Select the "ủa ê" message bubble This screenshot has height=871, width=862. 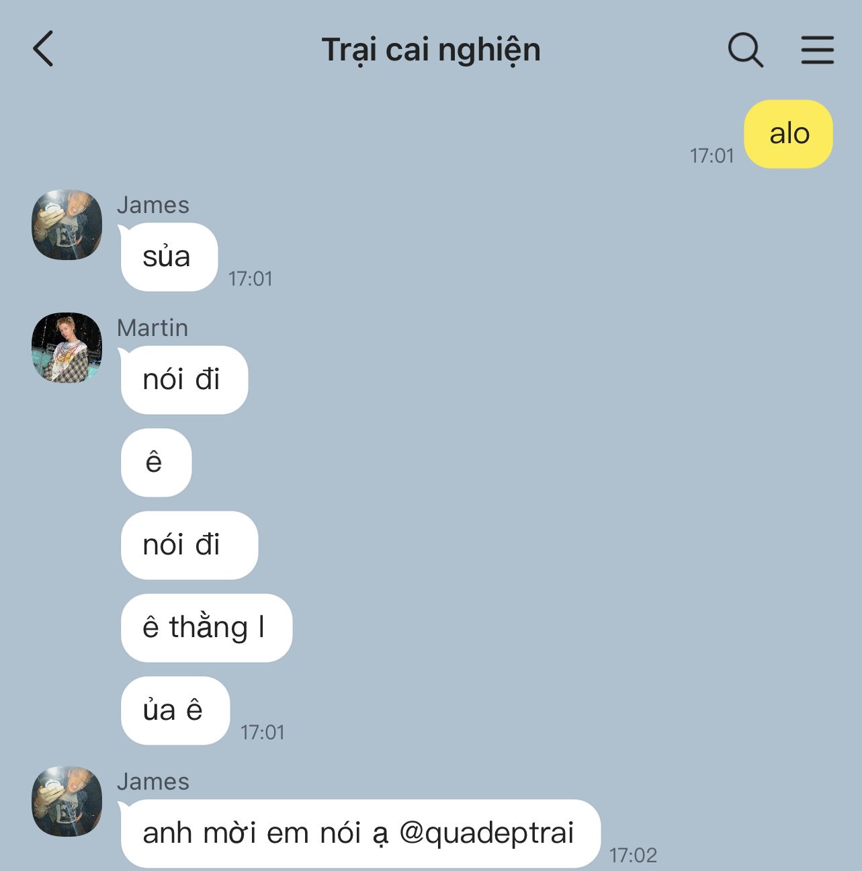[175, 710]
